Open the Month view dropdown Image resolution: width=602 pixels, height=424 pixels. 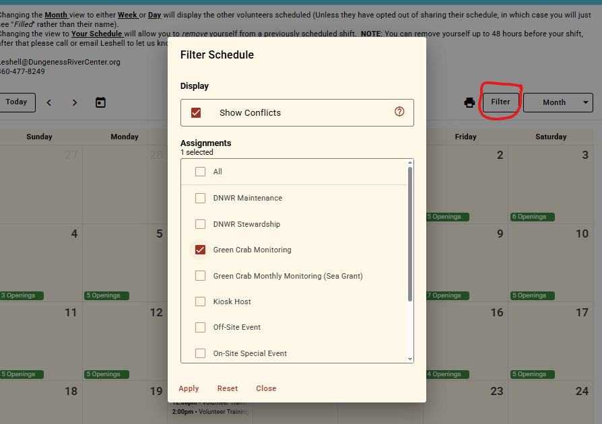click(558, 102)
